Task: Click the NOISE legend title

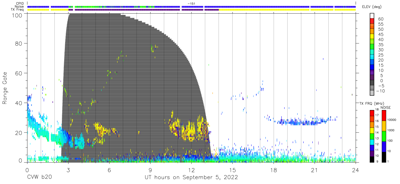Action: coord(385,107)
